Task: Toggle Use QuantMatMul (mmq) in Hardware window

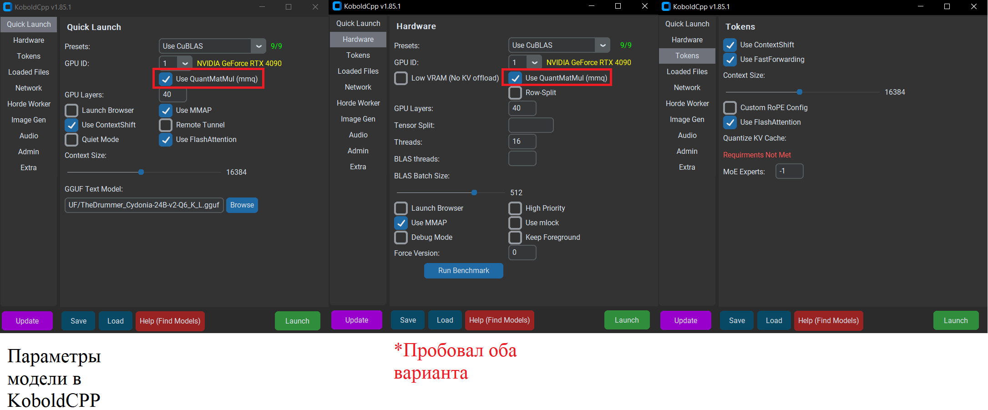Action: (515, 78)
